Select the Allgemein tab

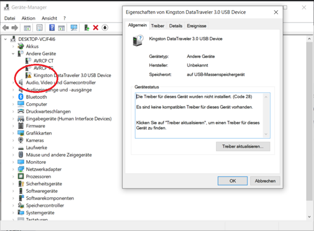pyautogui.click(x=137, y=25)
